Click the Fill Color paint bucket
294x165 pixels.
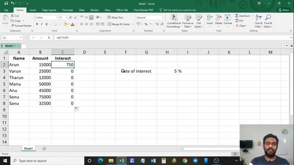click(65, 24)
